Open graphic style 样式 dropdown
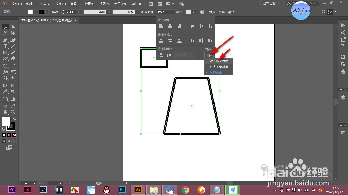Screen dimensions: 348x195 pos(194,12)
